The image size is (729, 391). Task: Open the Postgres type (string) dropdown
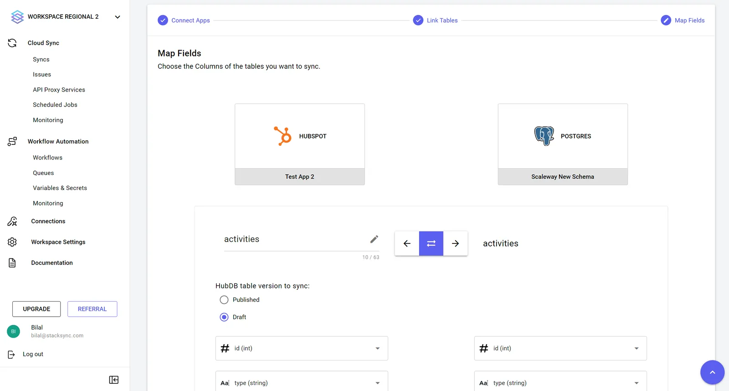click(560, 382)
